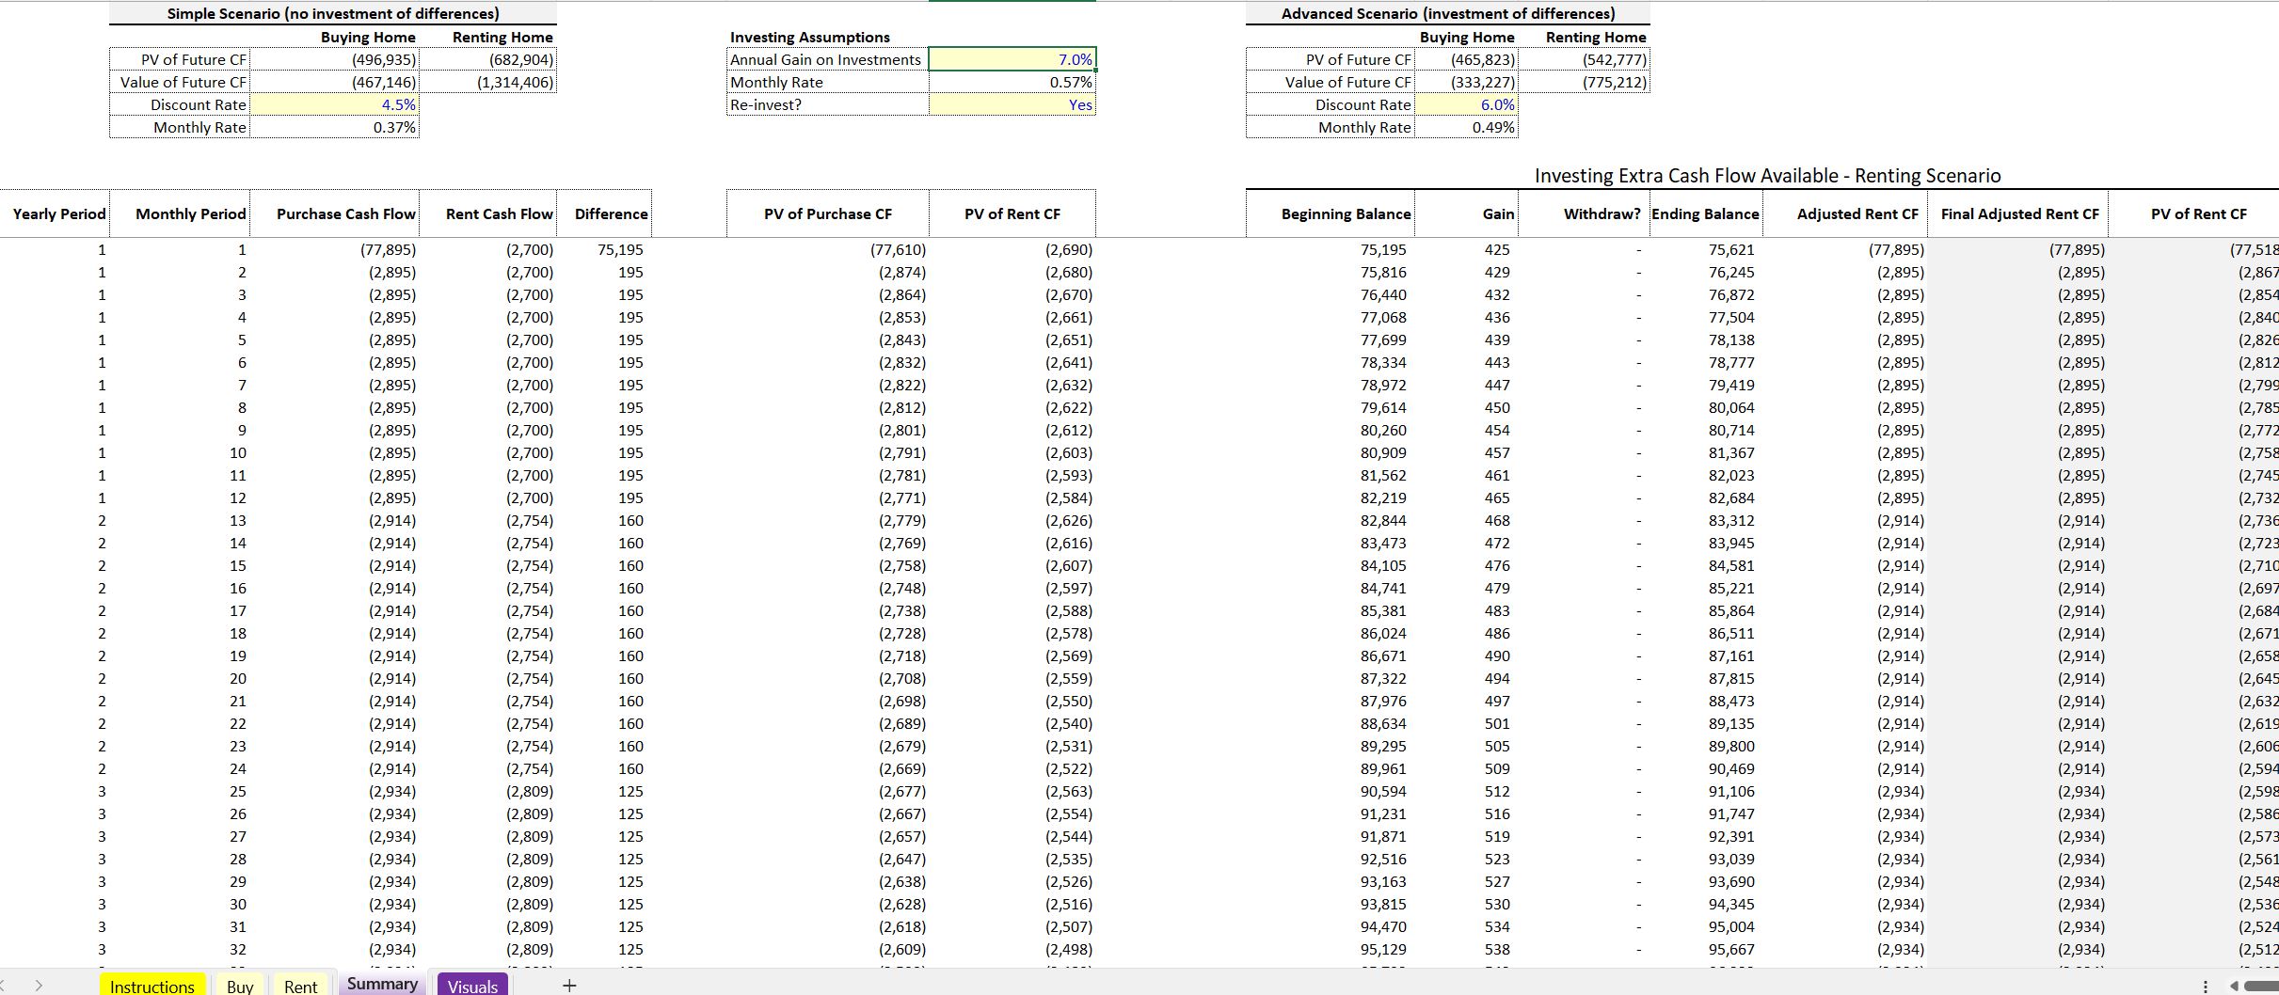
Task: Select the Advanced Scenario Discount Rate 6.0% cell
Action: pos(1465,104)
